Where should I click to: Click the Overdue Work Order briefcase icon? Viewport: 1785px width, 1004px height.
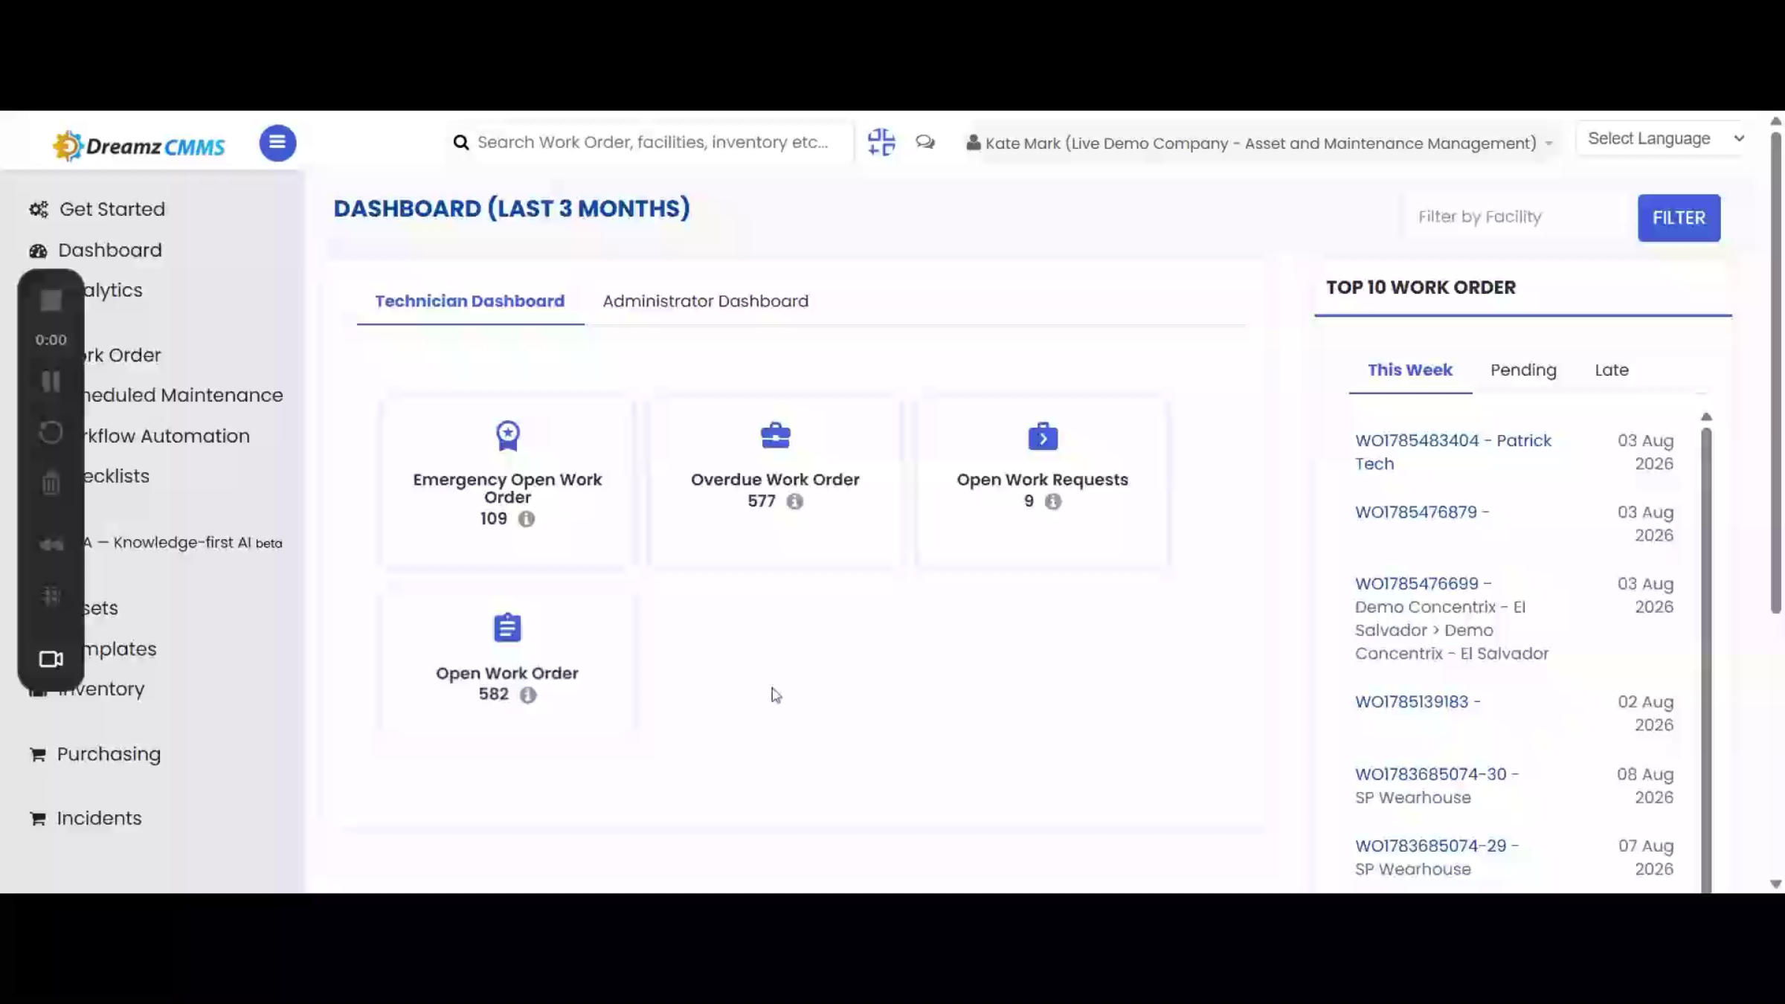click(775, 436)
